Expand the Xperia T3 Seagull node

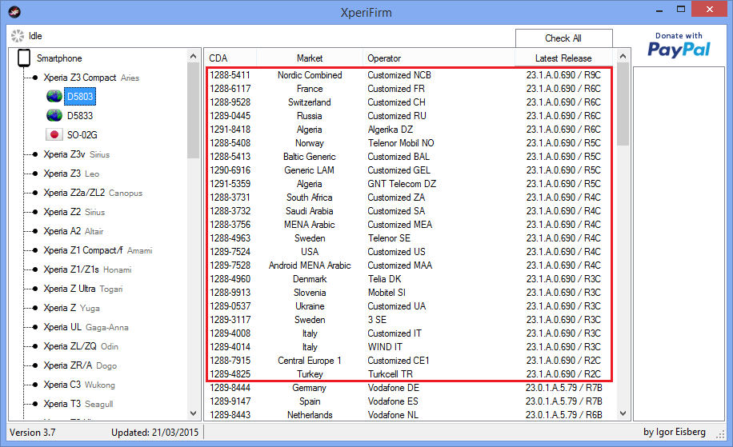tap(35, 404)
